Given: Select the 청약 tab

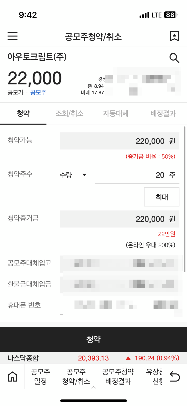Looking at the screenshot, I should click(23, 114).
